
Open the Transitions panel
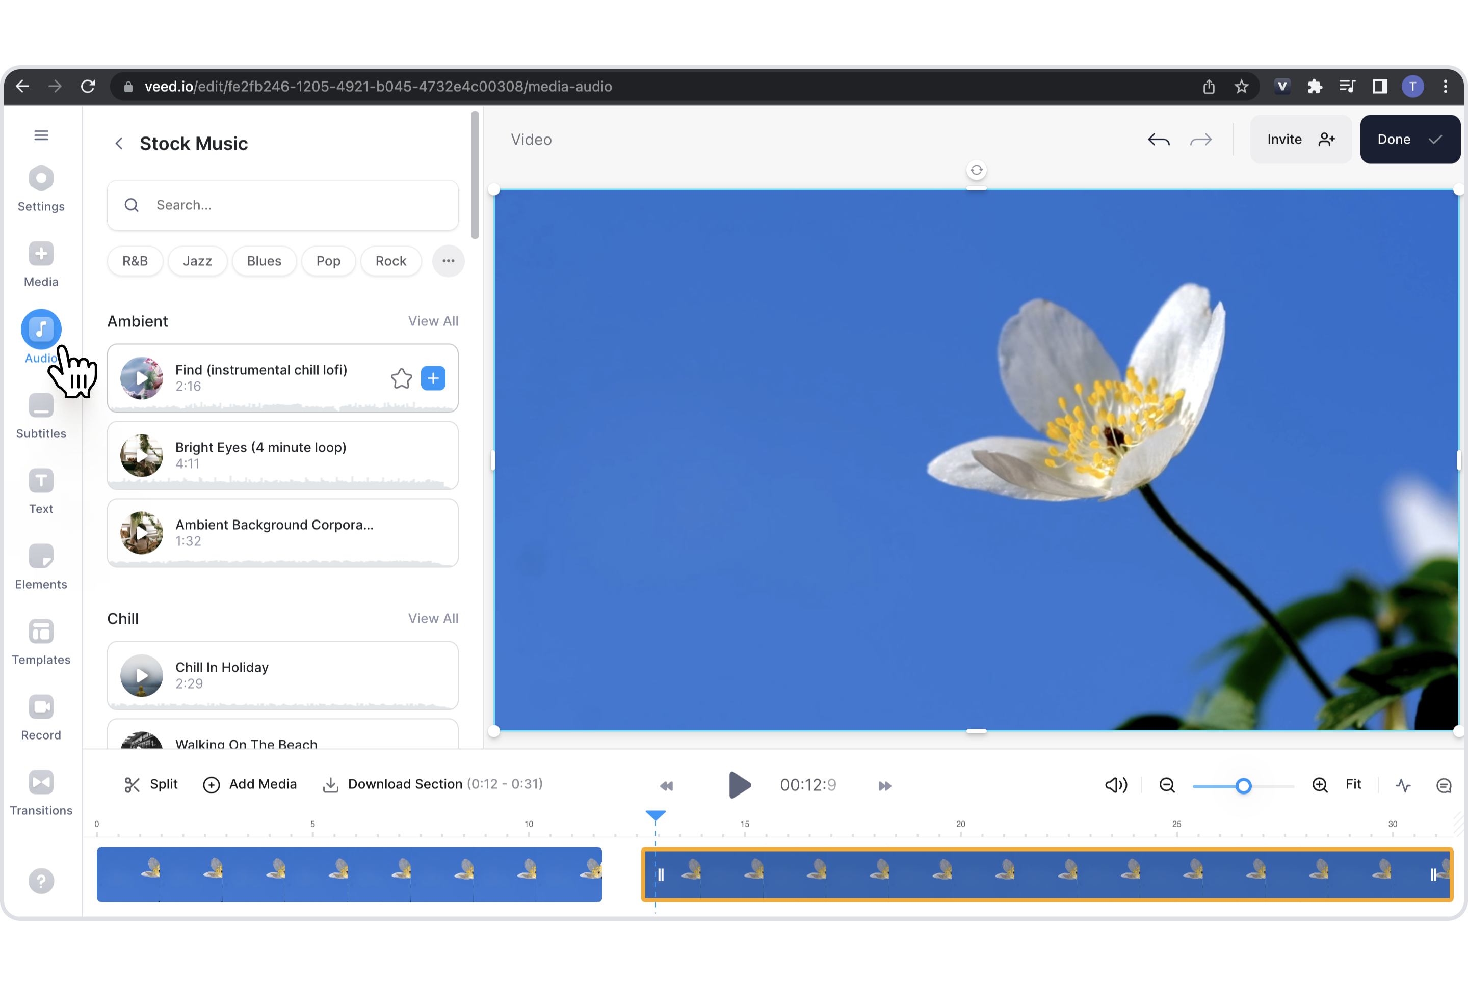(x=41, y=793)
